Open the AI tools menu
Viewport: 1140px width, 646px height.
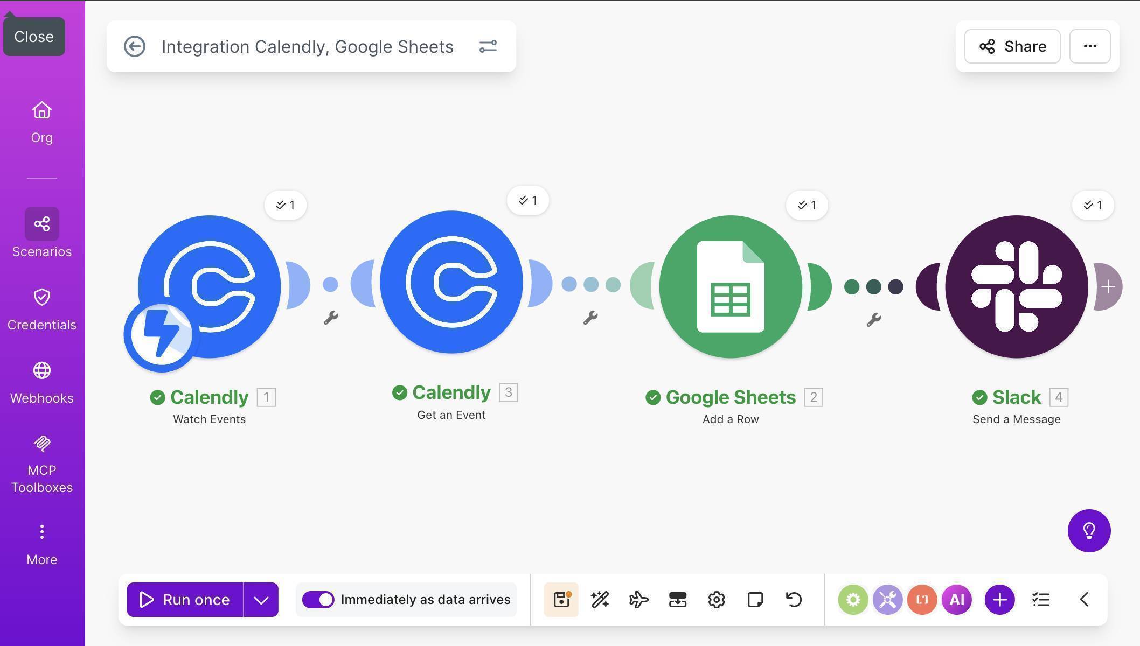point(956,599)
